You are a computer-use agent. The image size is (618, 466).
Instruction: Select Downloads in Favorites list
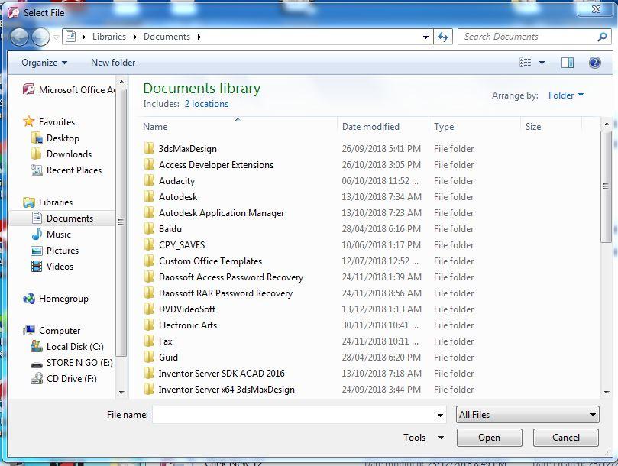pos(69,154)
